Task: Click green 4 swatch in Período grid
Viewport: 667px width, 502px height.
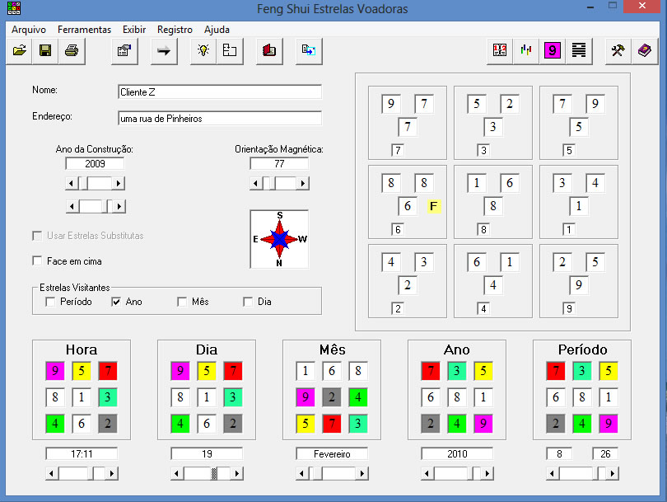Action: point(582,424)
